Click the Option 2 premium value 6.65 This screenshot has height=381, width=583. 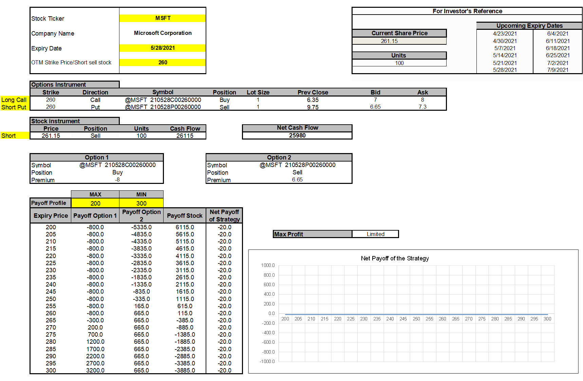297,180
